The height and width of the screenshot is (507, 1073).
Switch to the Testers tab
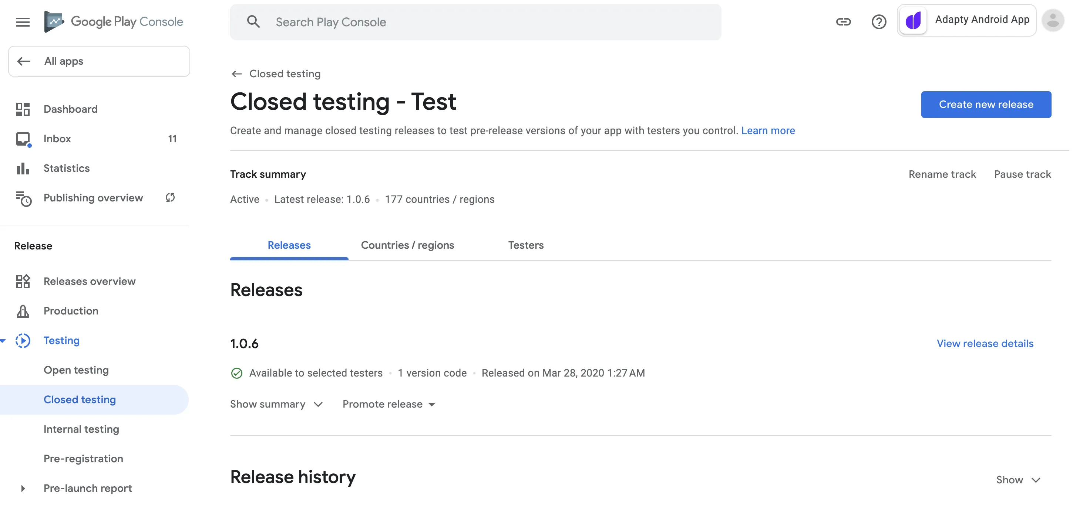525,245
